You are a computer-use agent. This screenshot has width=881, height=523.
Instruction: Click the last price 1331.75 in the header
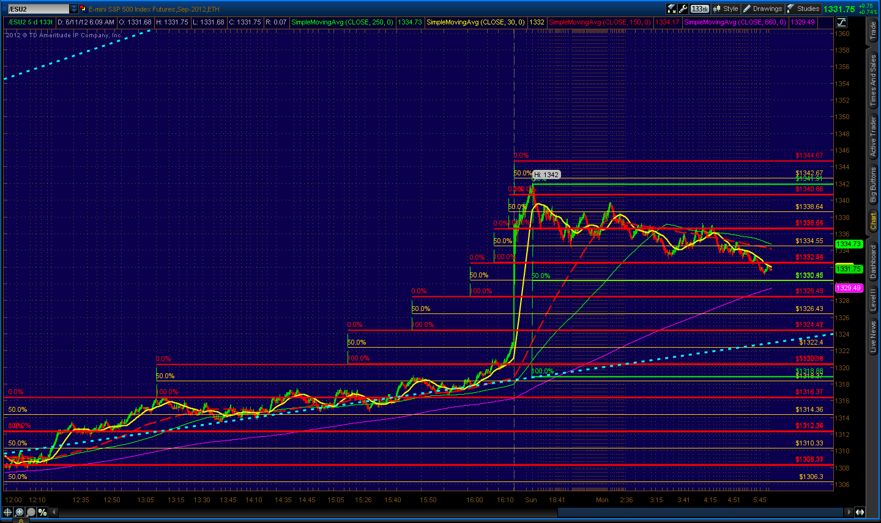[x=839, y=9]
